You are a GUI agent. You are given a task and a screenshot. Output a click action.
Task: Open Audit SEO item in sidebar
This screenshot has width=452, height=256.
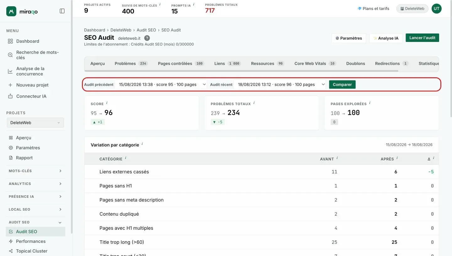(35, 232)
